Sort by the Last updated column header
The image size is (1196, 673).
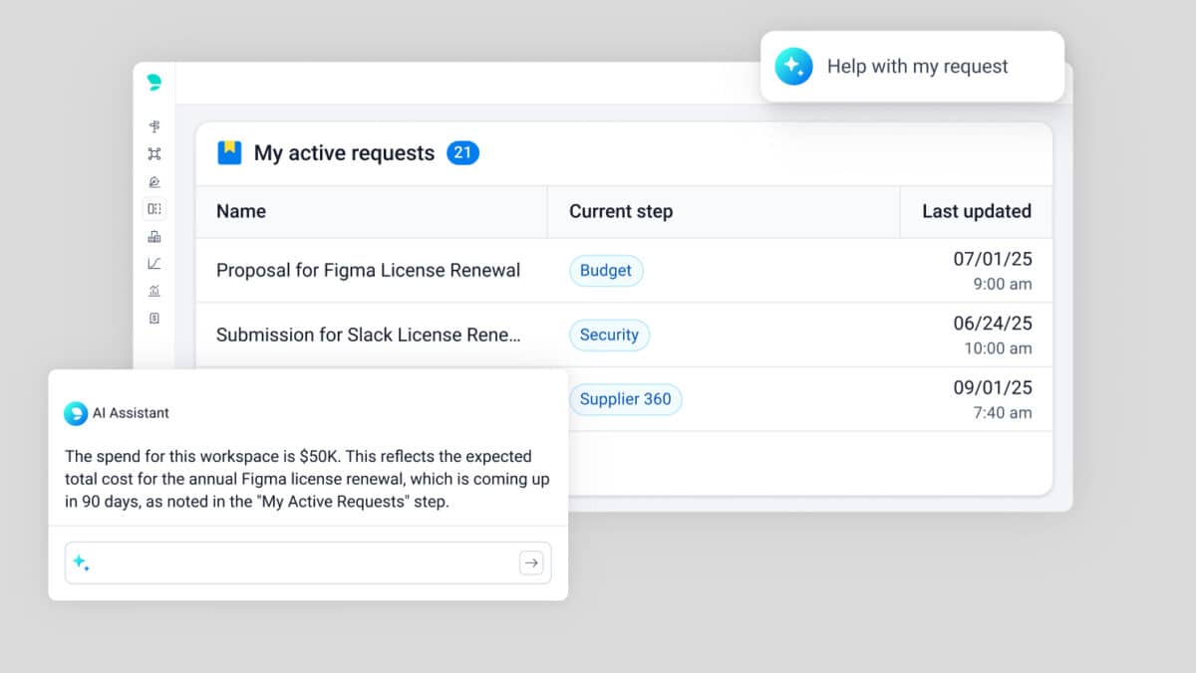pos(976,211)
